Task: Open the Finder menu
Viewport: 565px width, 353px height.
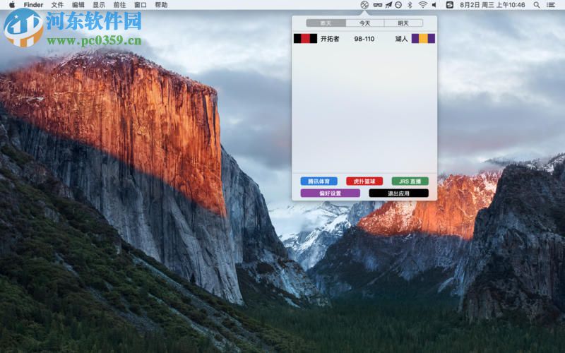Action: tap(33, 5)
